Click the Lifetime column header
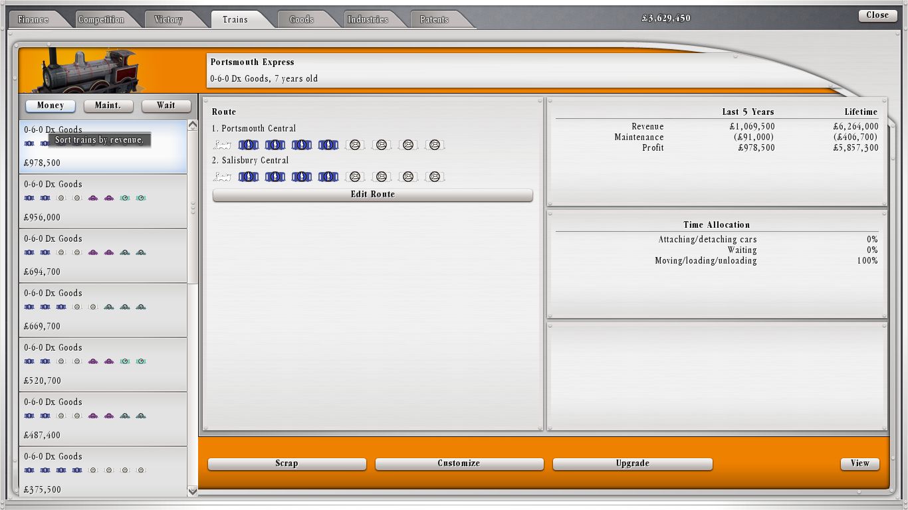This screenshot has height=510, width=908. tap(861, 112)
